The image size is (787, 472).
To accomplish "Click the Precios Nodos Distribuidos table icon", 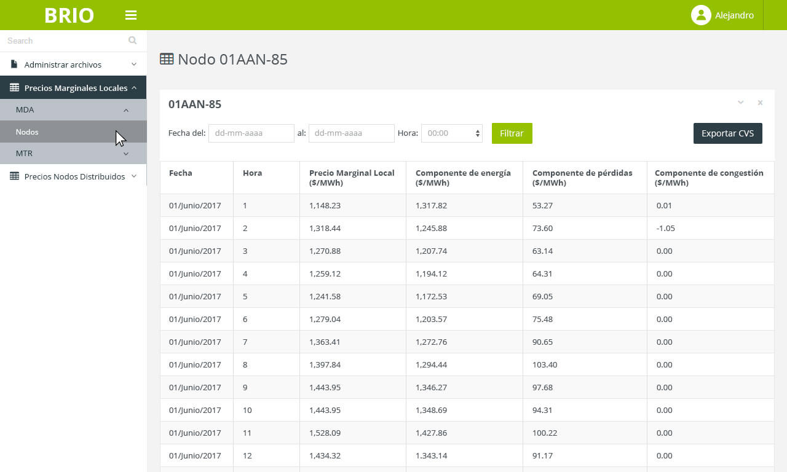I will [x=14, y=176].
